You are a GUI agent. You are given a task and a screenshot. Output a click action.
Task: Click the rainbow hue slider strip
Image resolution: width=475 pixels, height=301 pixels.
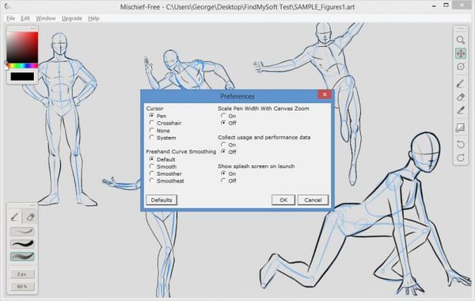[22, 66]
